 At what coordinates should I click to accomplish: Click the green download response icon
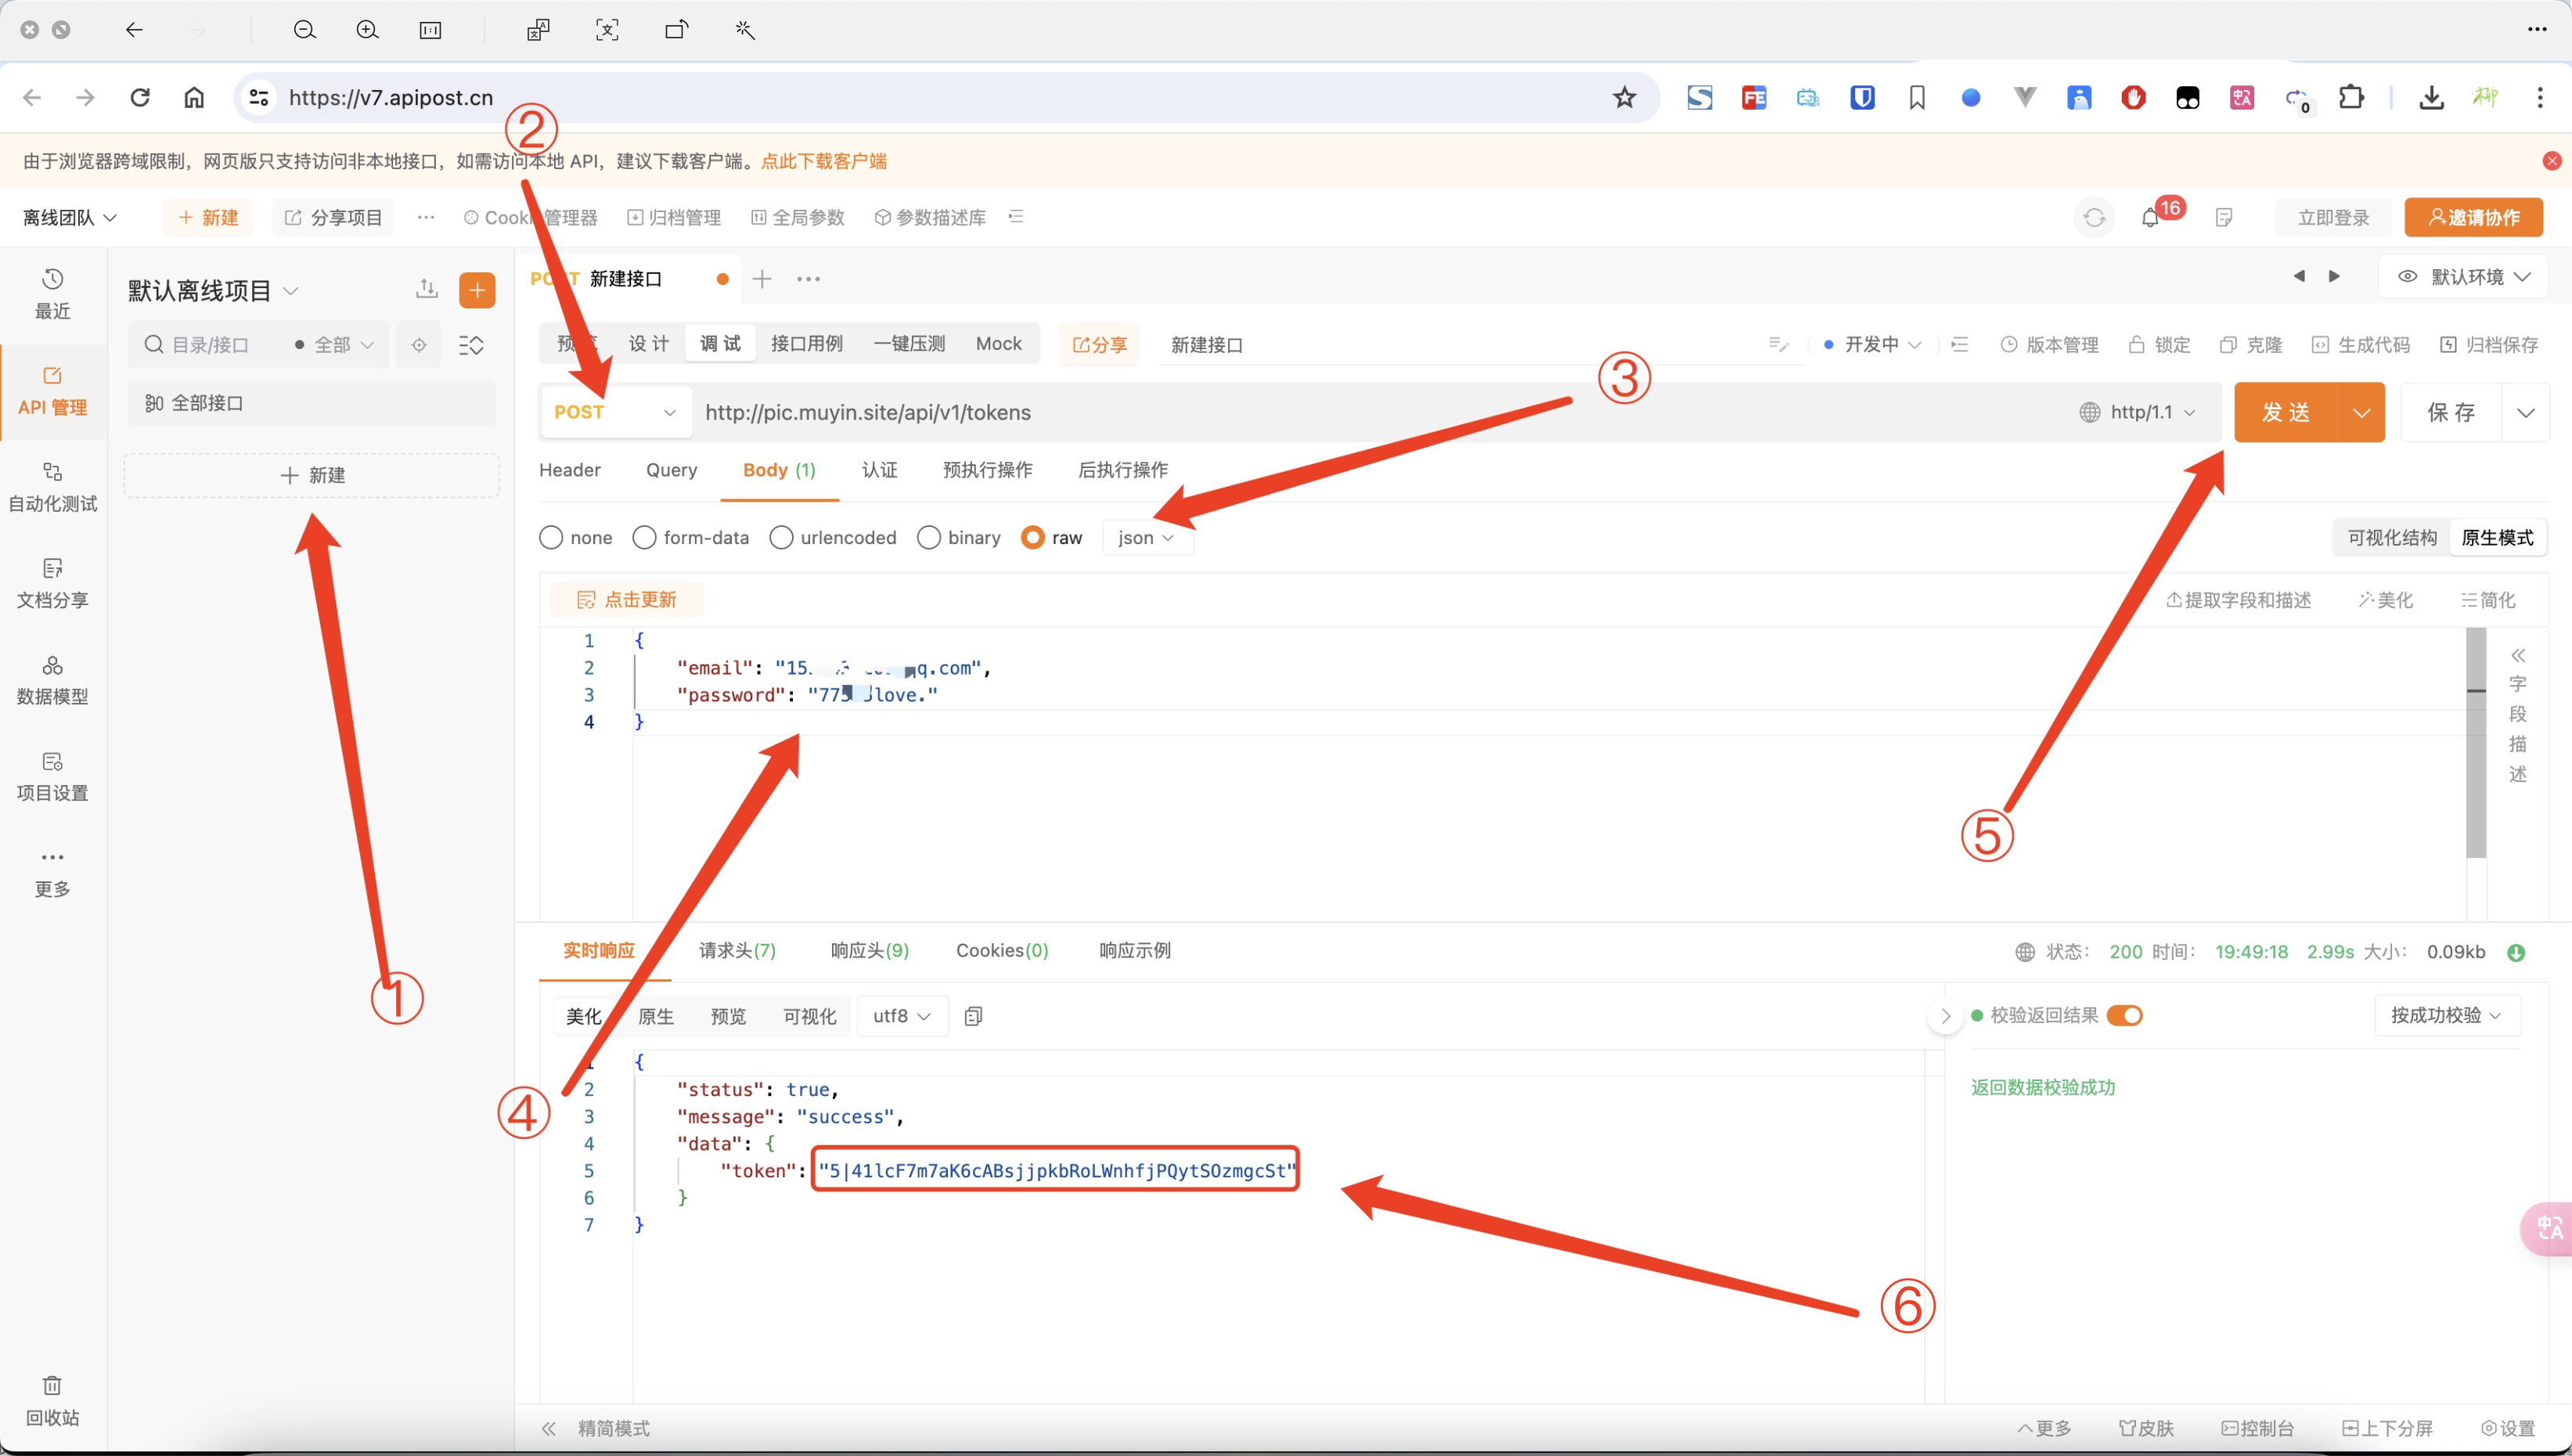coord(2516,952)
